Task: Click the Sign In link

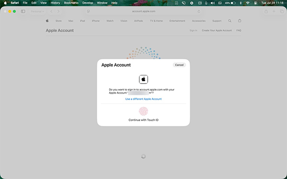Action: click(193, 31)
